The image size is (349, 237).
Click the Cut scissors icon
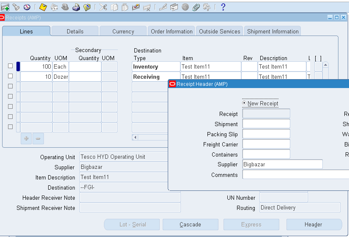pos(103,7)
